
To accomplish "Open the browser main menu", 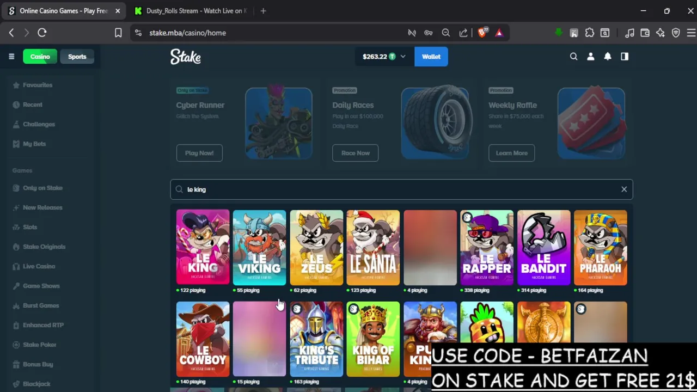I will [691, 33].
